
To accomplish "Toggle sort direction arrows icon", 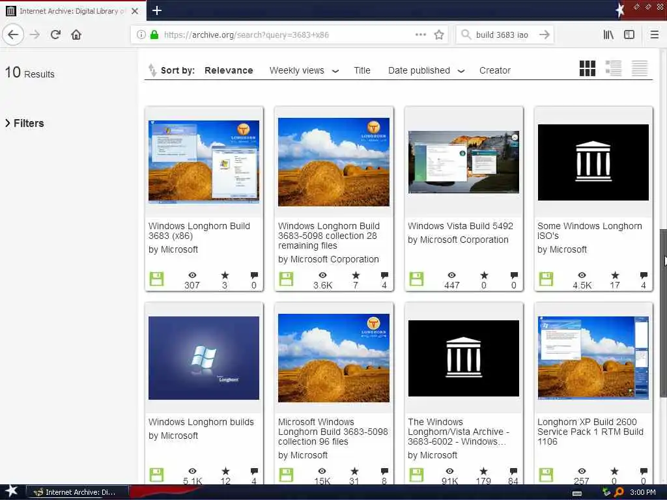I will click(152, 70).
